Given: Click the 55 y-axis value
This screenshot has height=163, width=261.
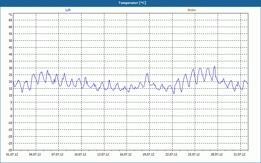Looking at the screenshot, I should coord(10,34).
